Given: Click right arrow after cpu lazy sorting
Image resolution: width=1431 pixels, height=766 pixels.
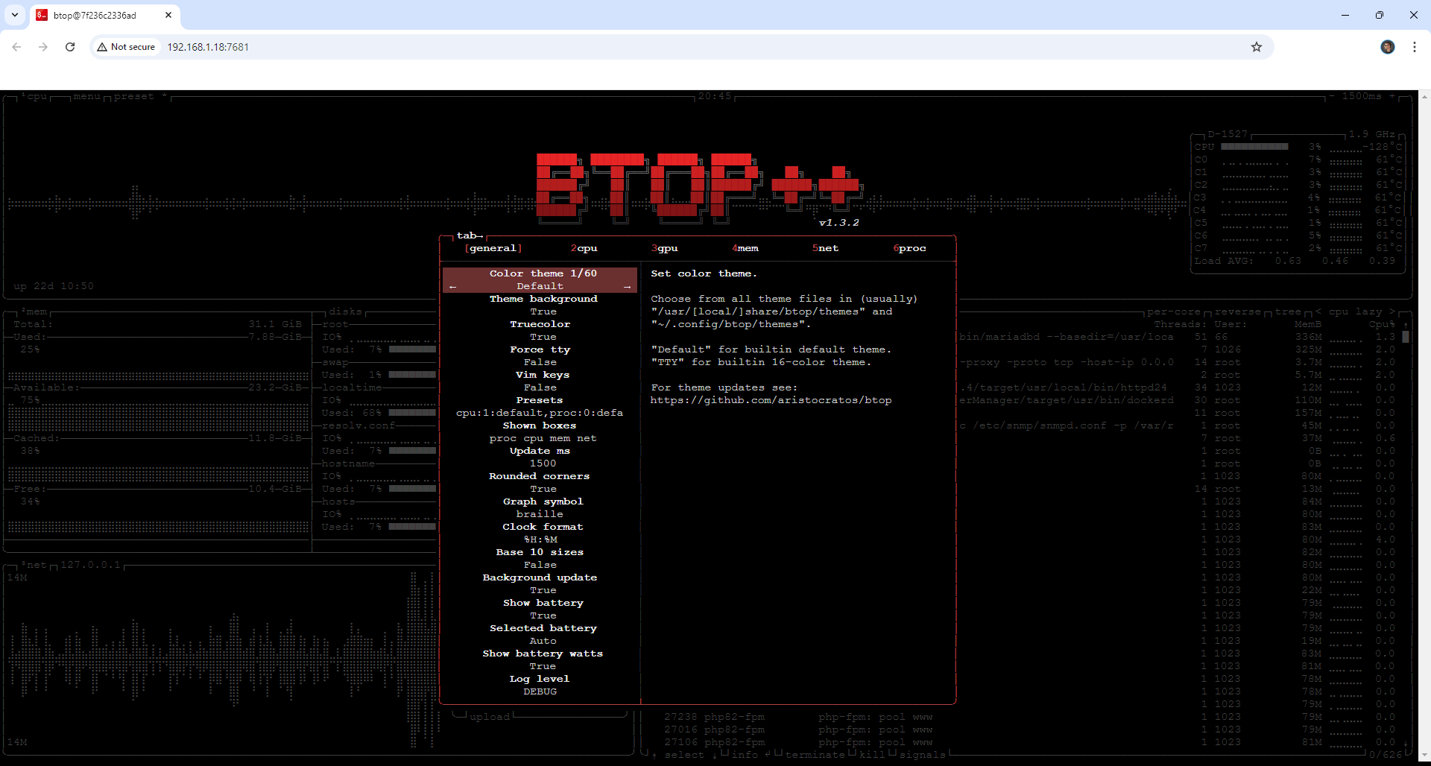Looking at the screenshot, I should (1392, 311).
